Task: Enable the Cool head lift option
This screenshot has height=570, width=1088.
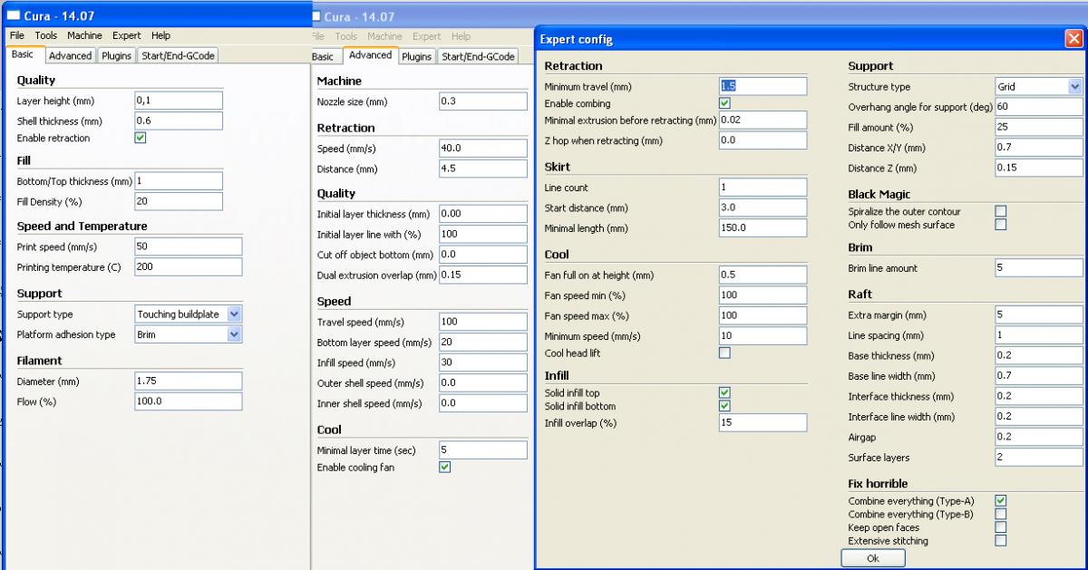Action: point(724,353)
